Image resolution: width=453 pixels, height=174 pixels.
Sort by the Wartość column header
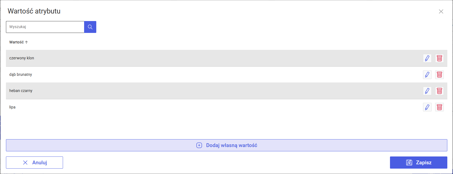tap(16, 42)
